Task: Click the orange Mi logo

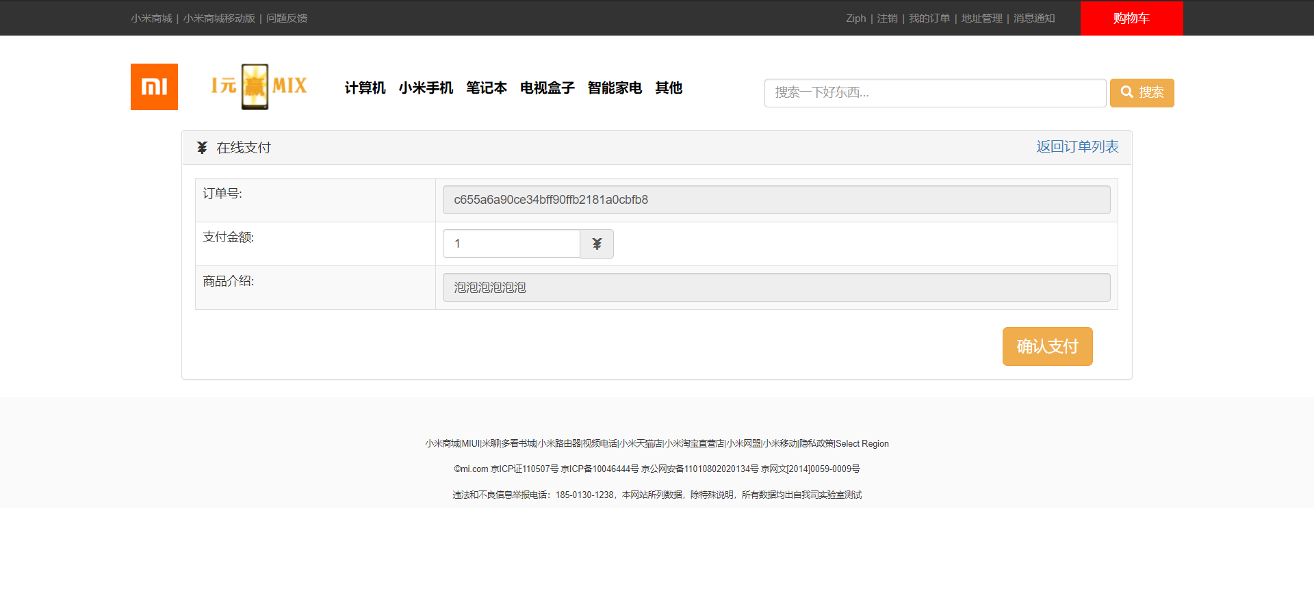Action: 154,87
